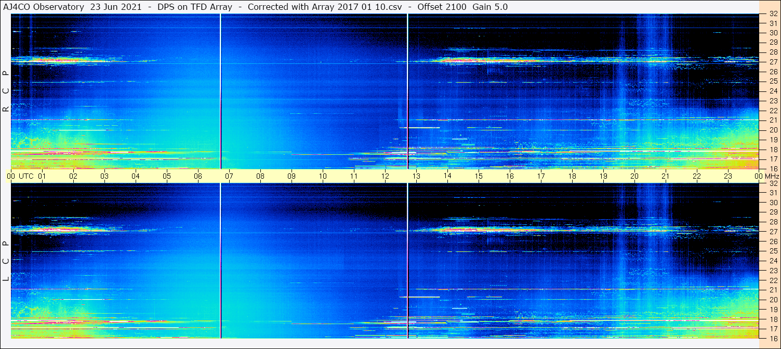Click the "18" hour tick on time axis
This screenshot has height=349, width=781.
(x=572, y=176)
